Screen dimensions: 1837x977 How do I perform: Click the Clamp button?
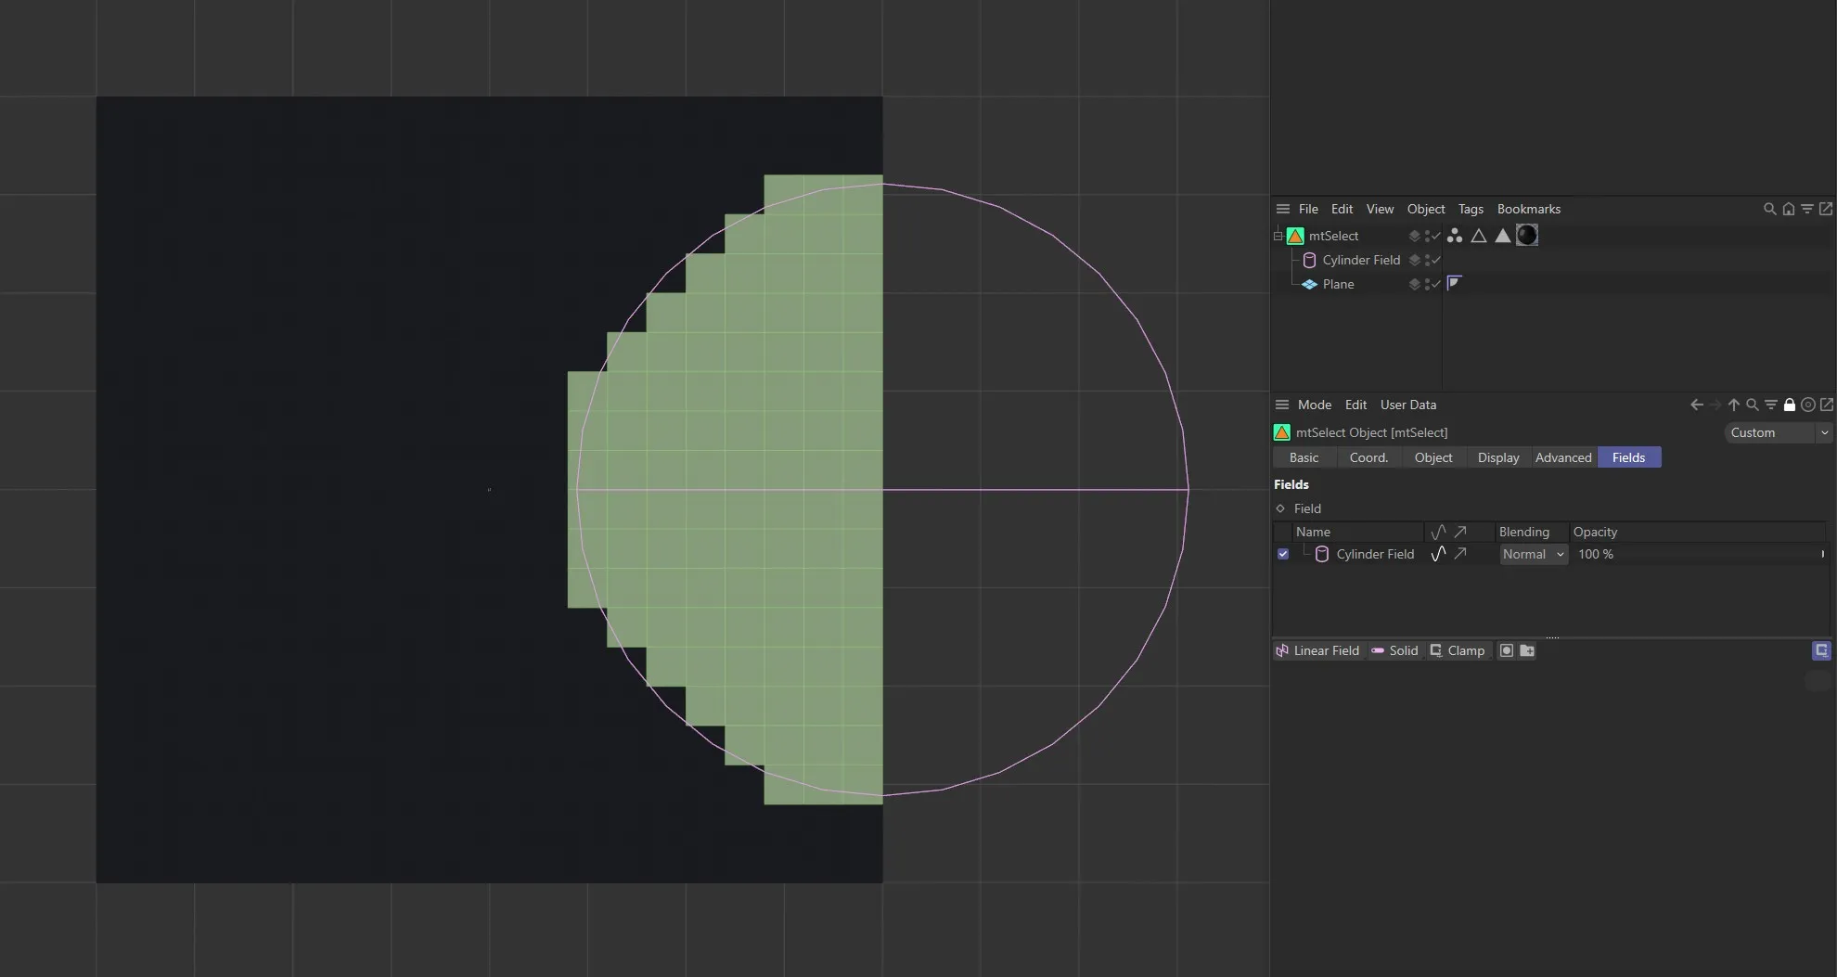click(x=1458, y=650)
